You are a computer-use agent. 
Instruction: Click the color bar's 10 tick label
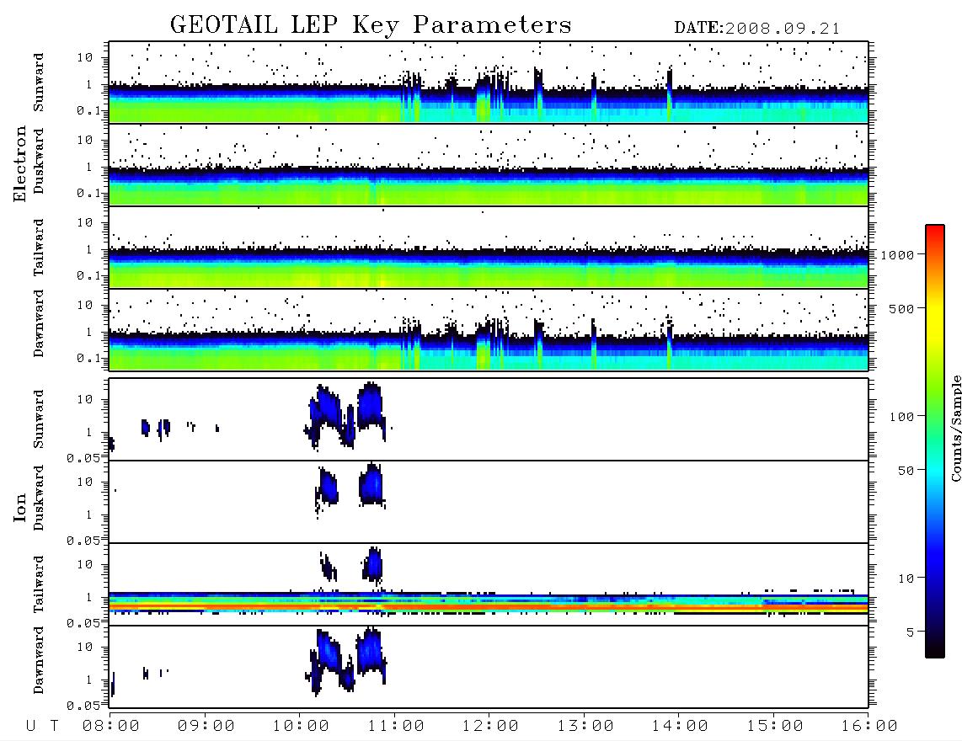(x=906, y=578)
